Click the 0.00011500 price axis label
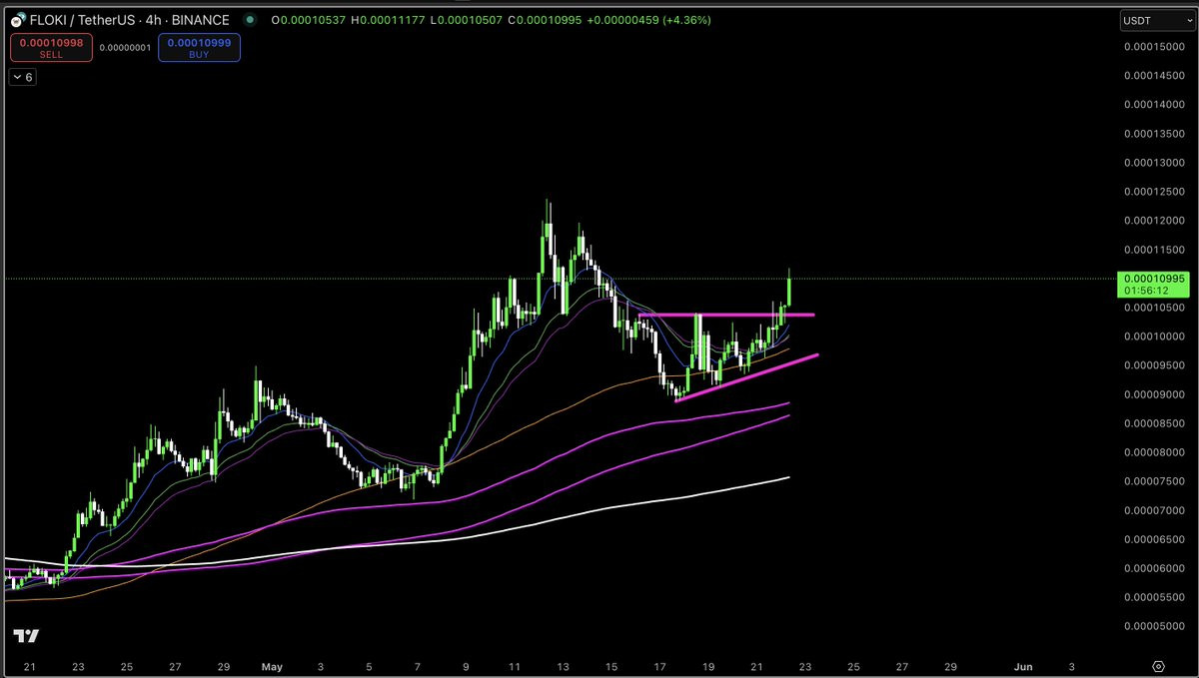 [1154, 249]
